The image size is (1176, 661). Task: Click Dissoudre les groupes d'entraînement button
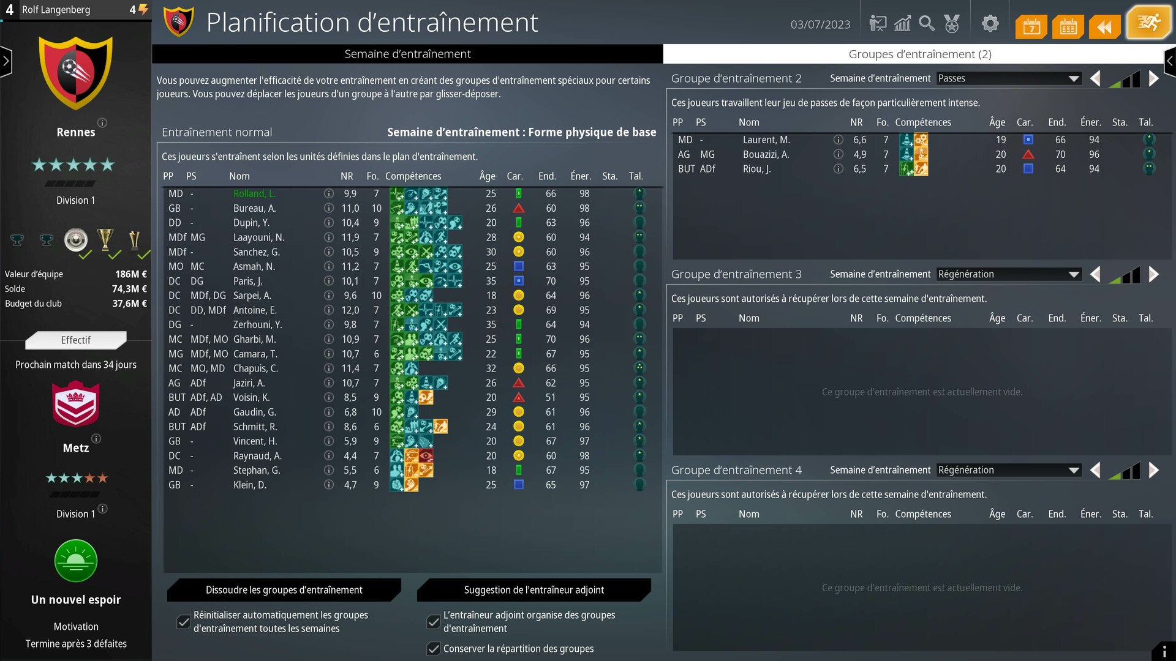tap(284, 590)
